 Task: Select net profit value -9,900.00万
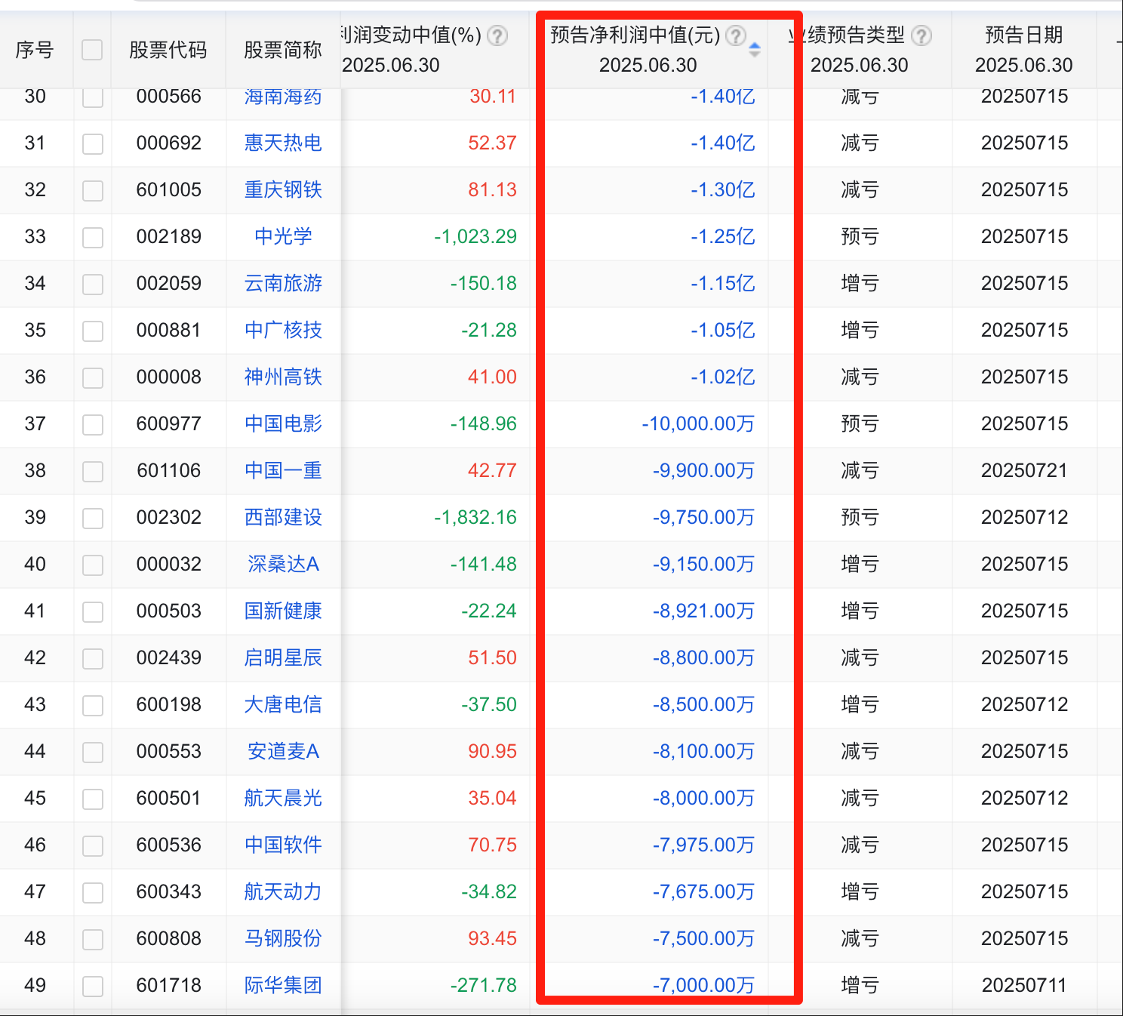tap(703, 470)
